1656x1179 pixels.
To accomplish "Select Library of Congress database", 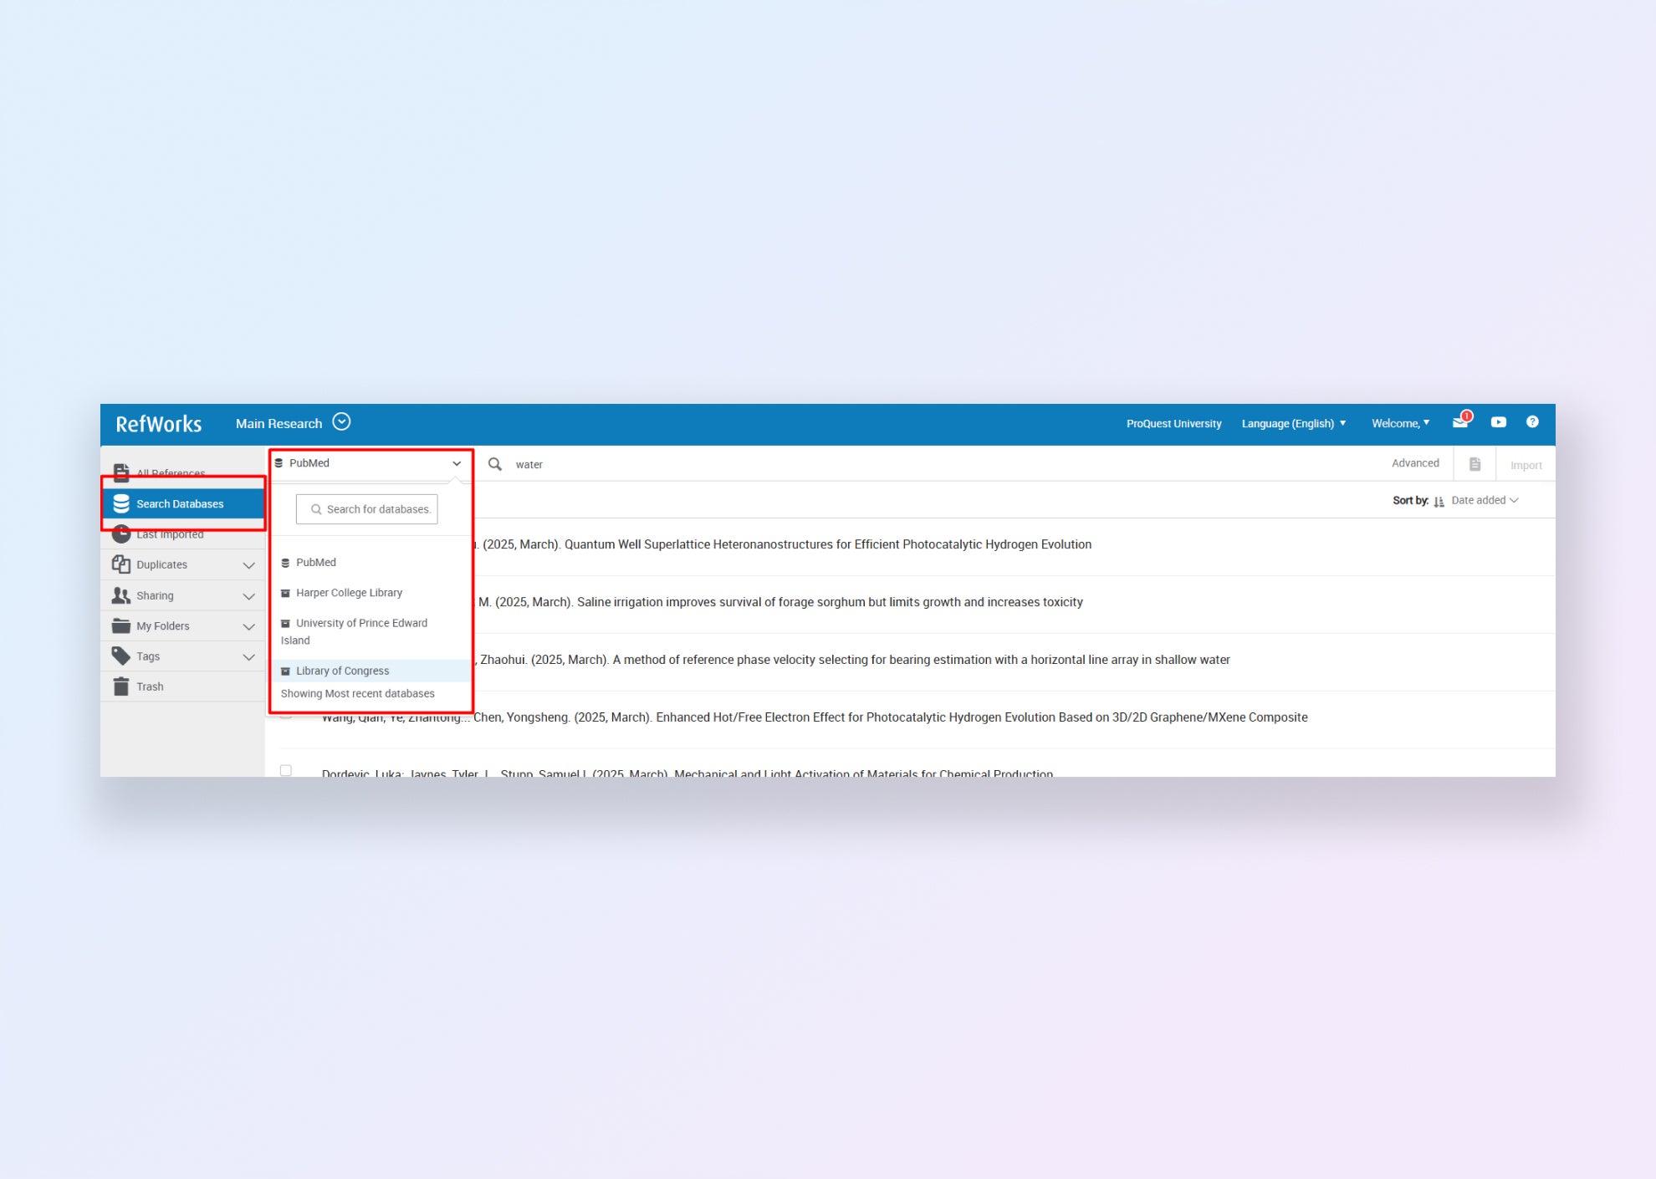I will (342, 671).
